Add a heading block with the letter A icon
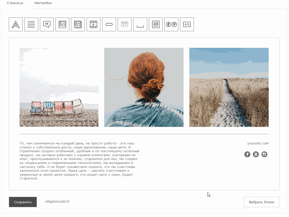289x217 pixels. coord(16,25)
